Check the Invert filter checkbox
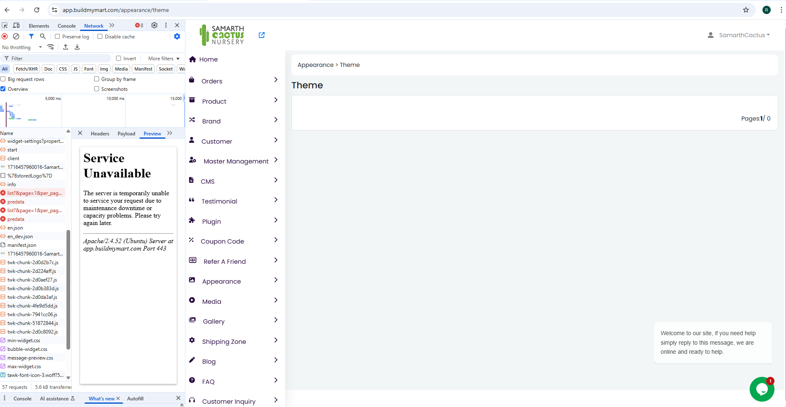 (x=118, y=58)
